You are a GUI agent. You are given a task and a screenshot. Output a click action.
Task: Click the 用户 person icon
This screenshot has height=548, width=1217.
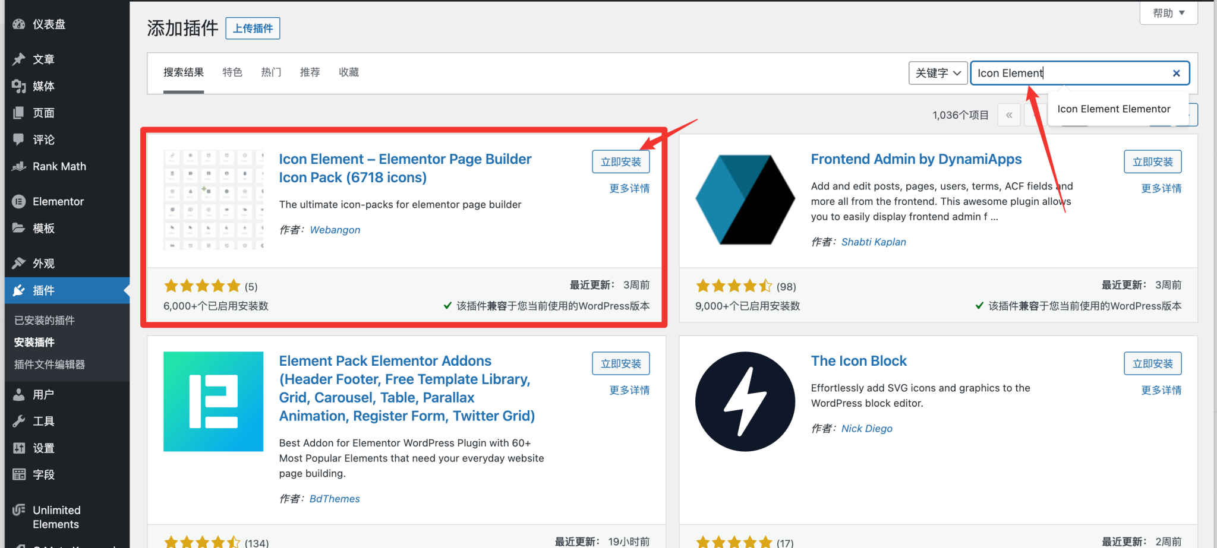pyautogui.click(x=19, y=394)
